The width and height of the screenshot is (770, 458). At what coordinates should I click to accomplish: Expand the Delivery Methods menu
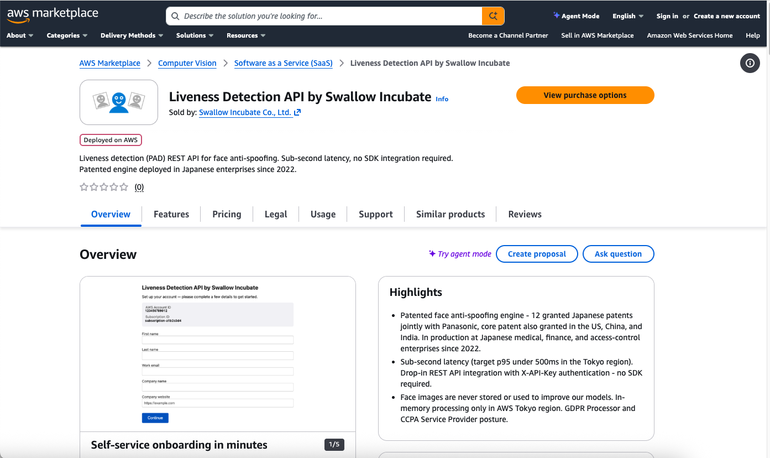(x=132, y=35)
